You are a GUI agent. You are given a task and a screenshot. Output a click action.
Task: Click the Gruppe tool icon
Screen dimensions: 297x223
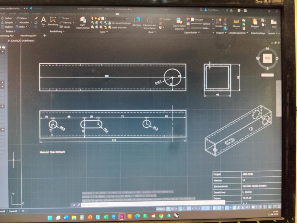(218, 22)
